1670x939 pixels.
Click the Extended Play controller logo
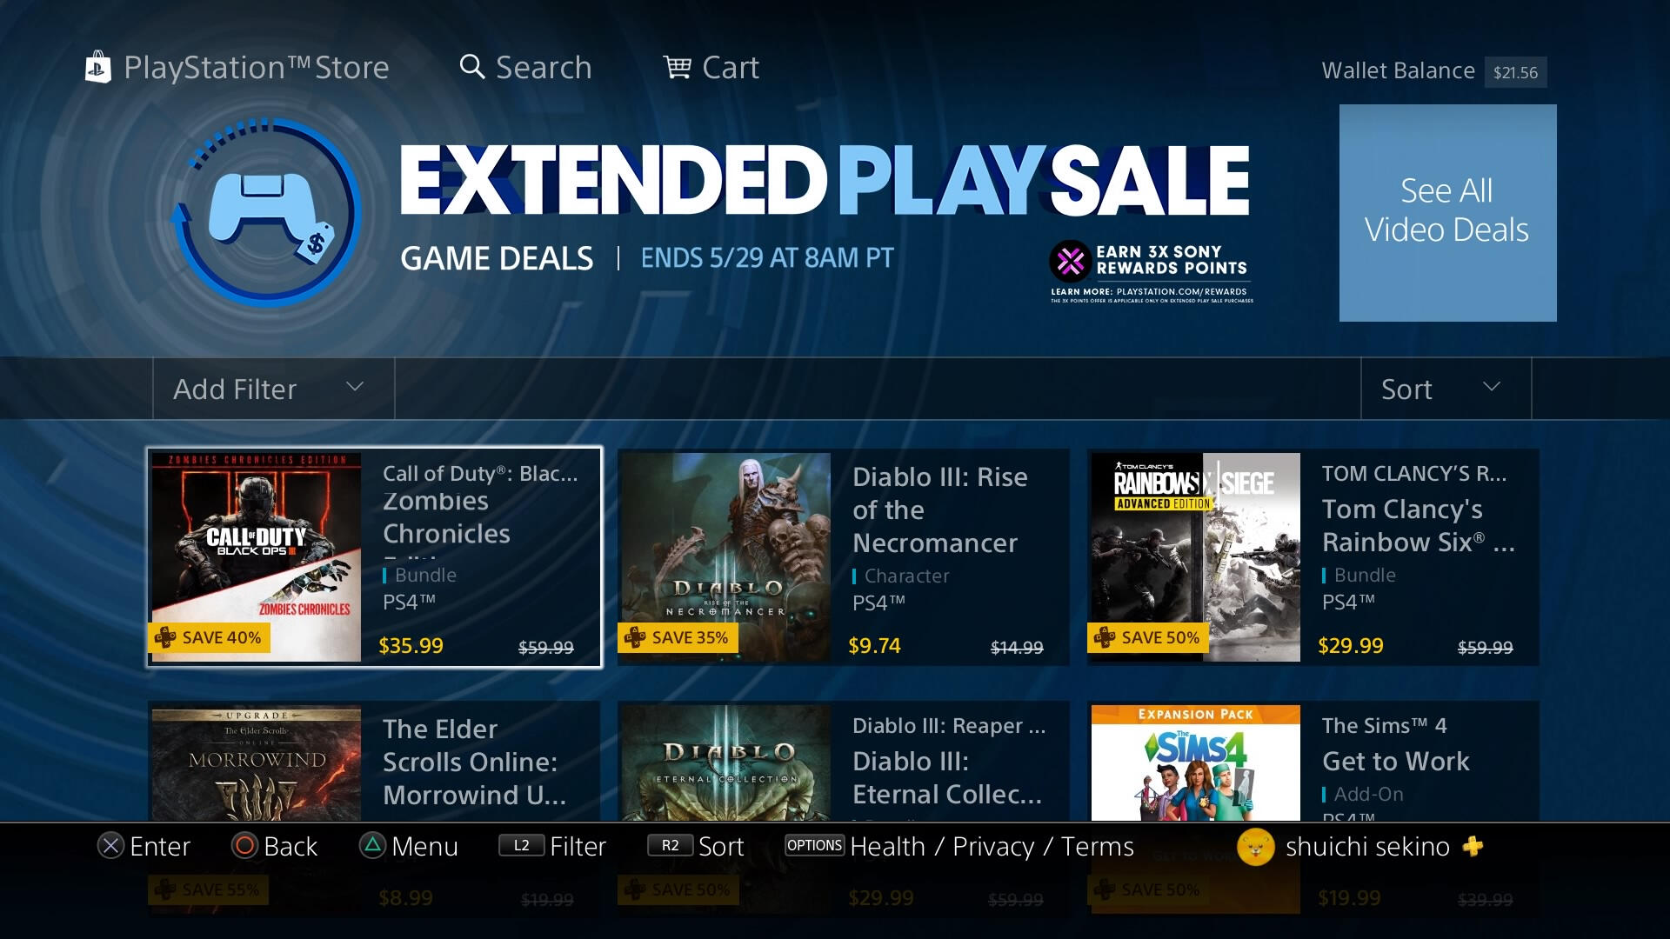(x=266, y=213)
